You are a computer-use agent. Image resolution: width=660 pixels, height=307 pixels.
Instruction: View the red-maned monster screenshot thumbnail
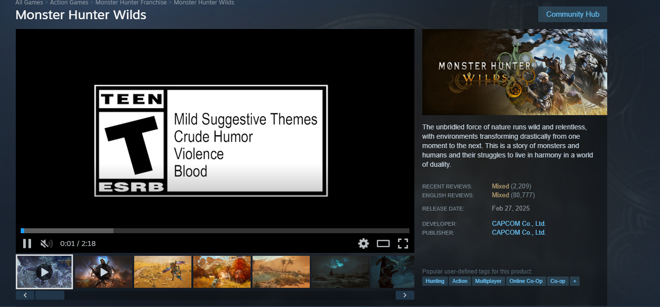tap(222, 272)
